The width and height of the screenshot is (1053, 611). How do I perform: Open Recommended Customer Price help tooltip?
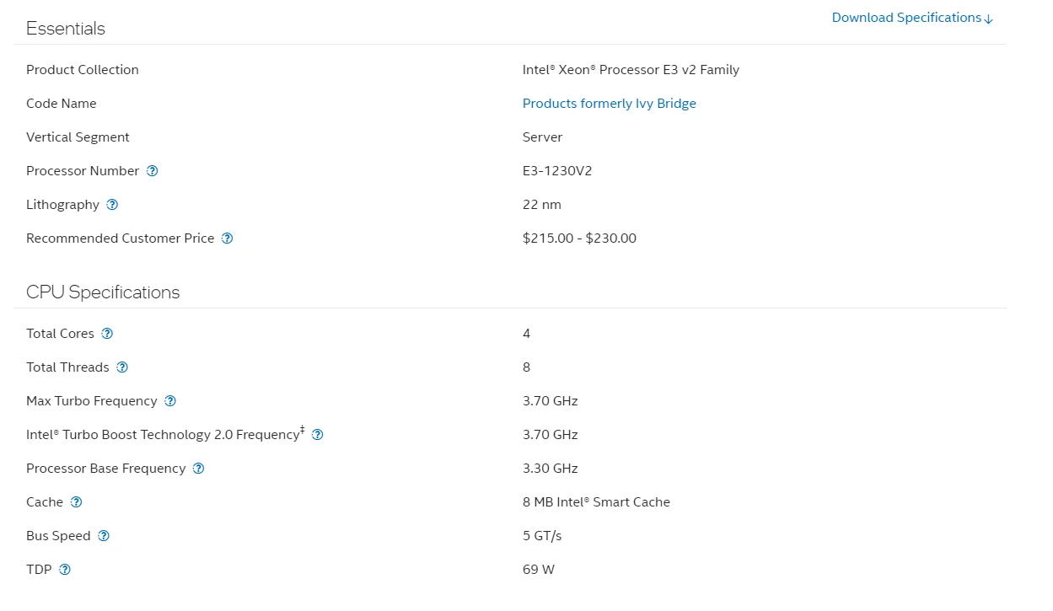point(227,239)
